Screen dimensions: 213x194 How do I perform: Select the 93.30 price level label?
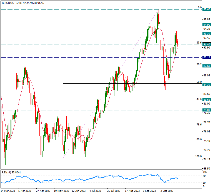207,33
